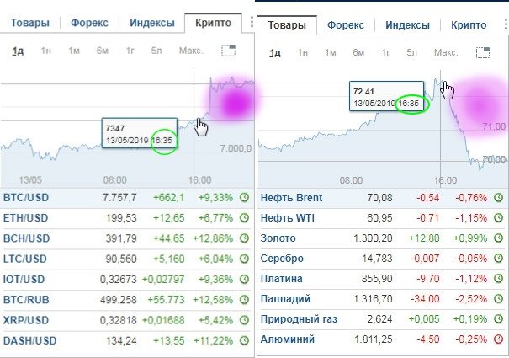Screen dimensions: 509x358
Task: Open the fullscreen chart icon in the left crypto panel
Action: coord(229,51)
